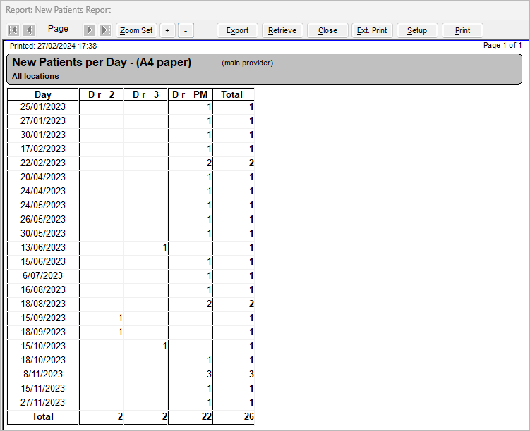
Task: Click the (main provider) label
Action: pos(248,63)
